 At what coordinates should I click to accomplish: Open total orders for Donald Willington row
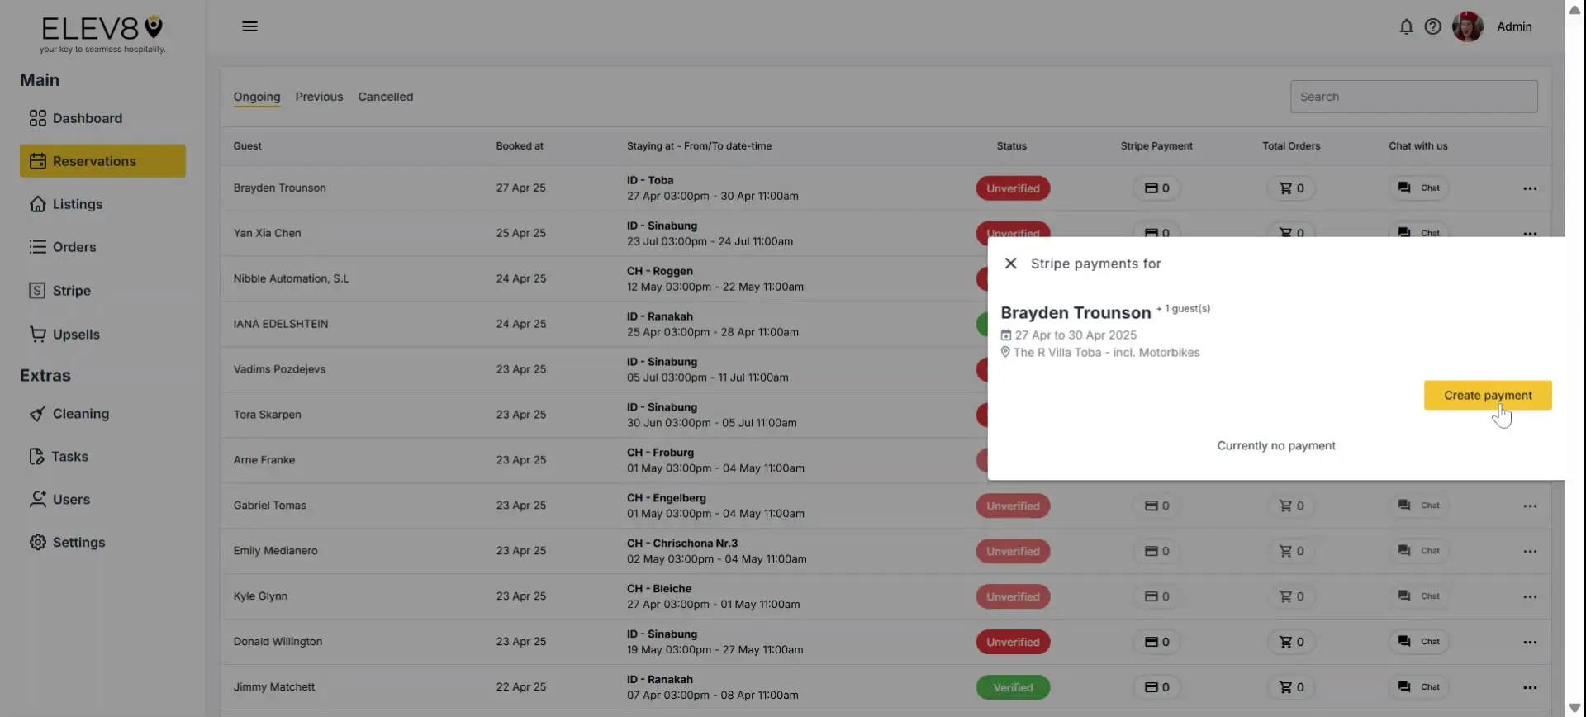coord(1291,642)
